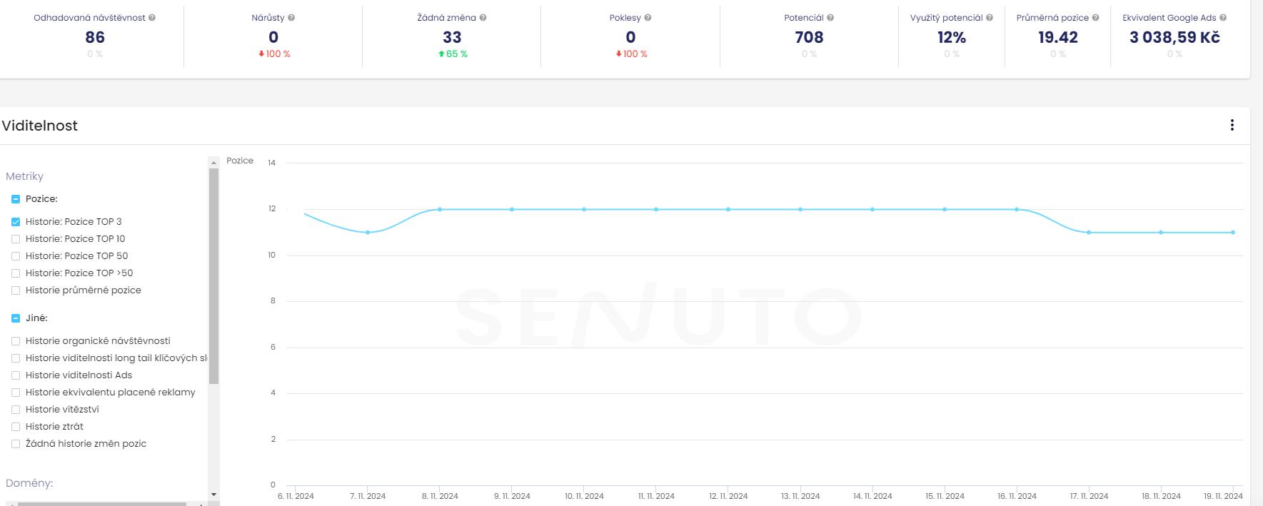Click help icon next to Ekvivalent Google Ads

(1223, 18)
